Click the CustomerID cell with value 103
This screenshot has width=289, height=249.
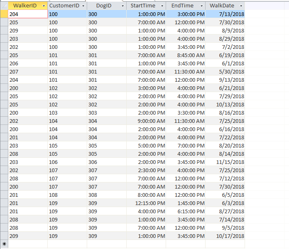(67, 113)
